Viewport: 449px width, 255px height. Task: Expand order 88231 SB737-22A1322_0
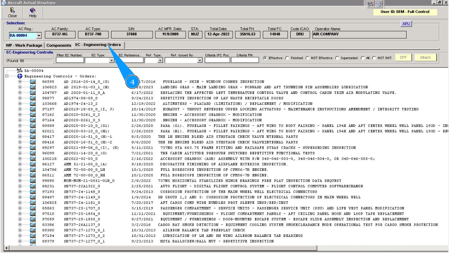tap(20, 186)
